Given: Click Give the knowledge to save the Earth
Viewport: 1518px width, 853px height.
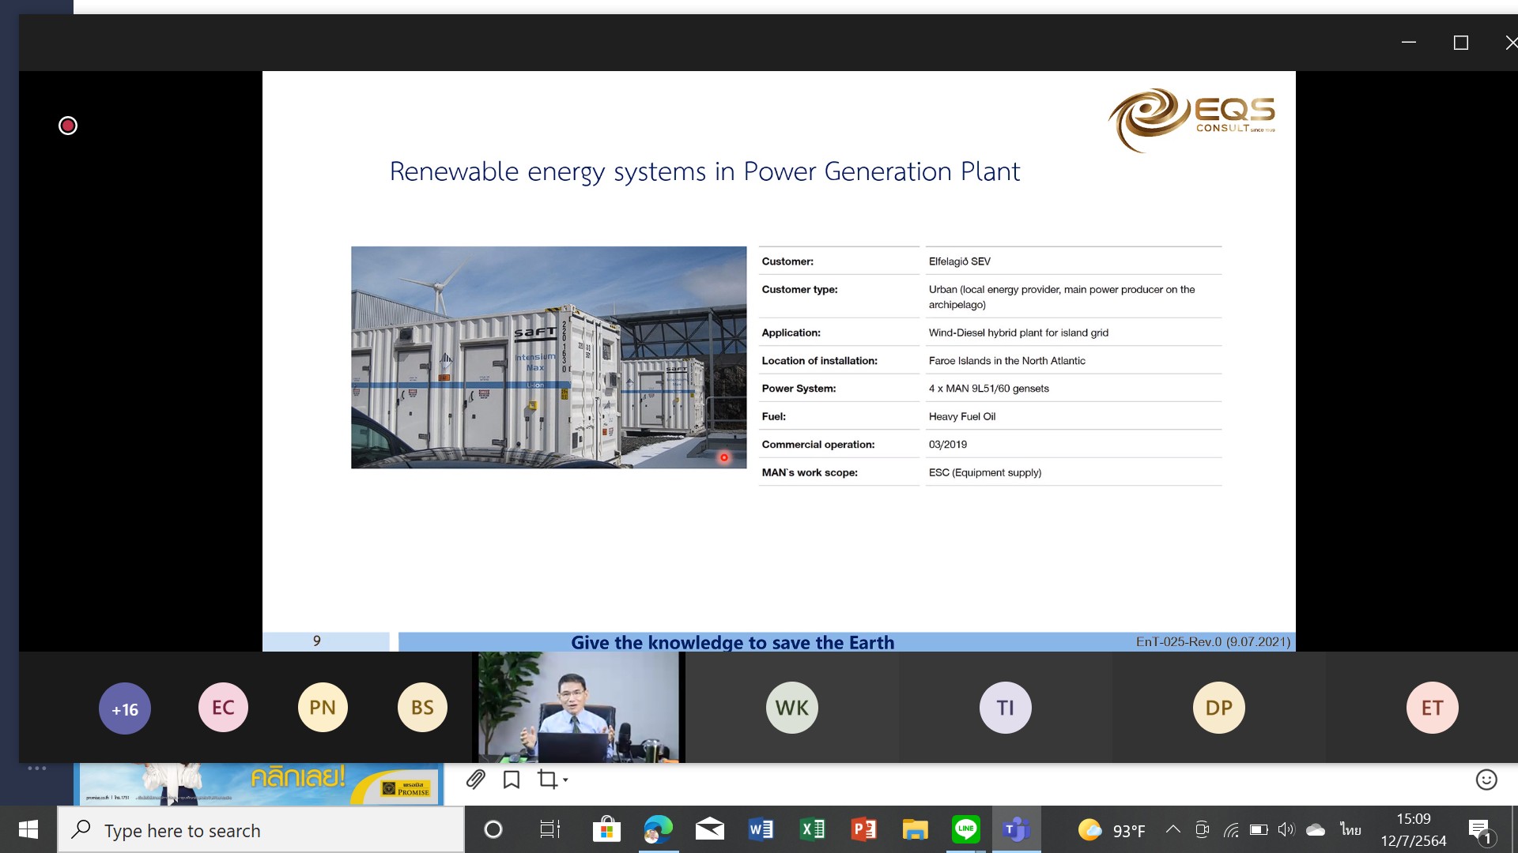Looking at the screenshot, I should coord(733,642).
